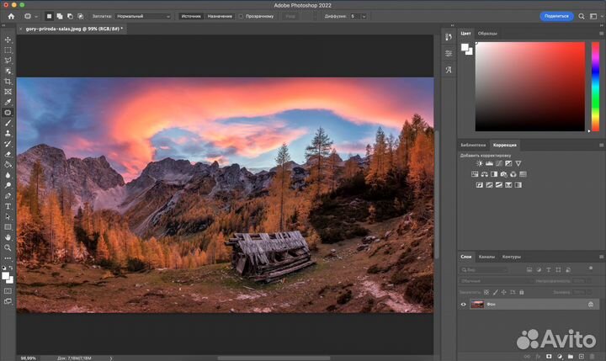Click the Home icon in options bar
This screenshot has height=361, width=606.
11,16
